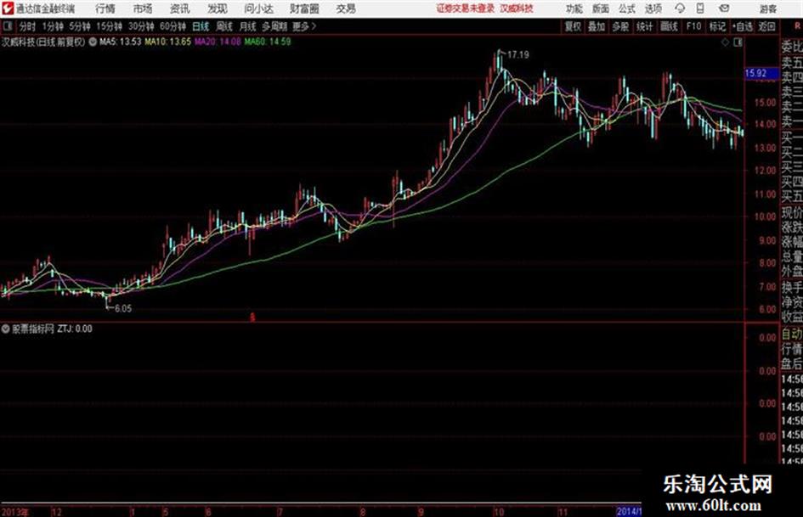The width and height of the screenshot is (803, 517).
Task: Click the 换手 row in right panel
Action: tap(791, 288)
